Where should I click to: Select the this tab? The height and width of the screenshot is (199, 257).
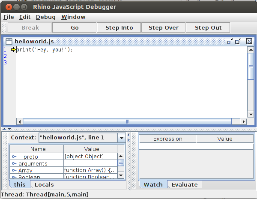click(20, 184)
